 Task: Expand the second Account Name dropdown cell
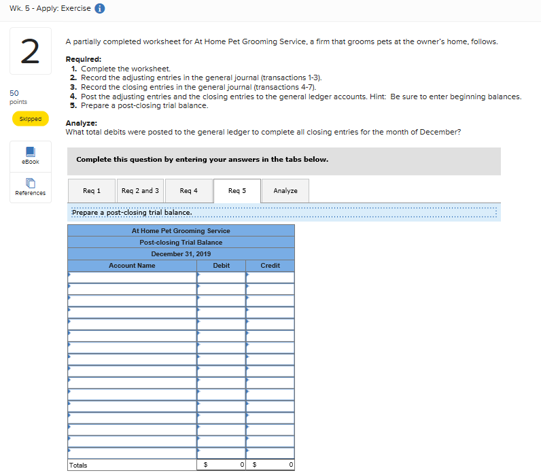[x=132, y=289]
